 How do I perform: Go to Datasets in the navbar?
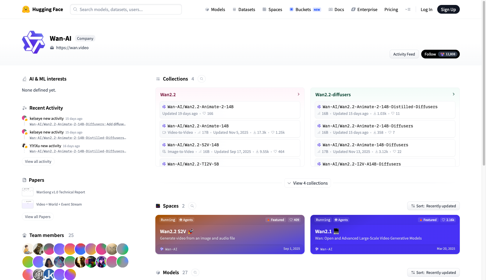click(244, 10)
